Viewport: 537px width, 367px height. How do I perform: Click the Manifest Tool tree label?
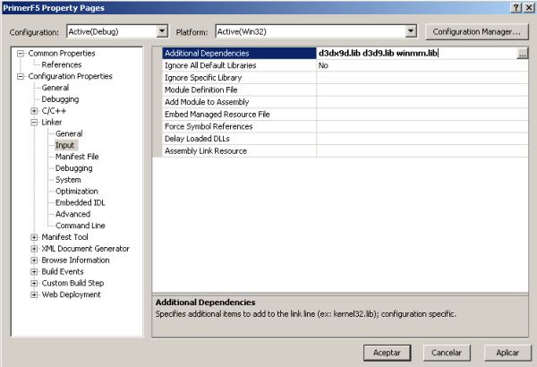click(64, 237)
